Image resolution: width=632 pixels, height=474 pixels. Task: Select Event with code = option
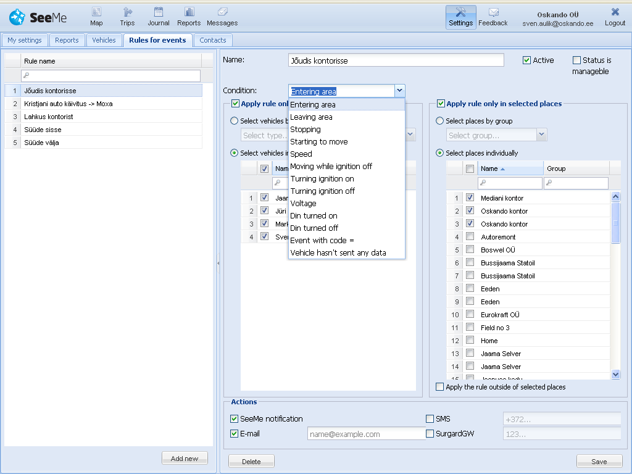[x=347, y=241]
